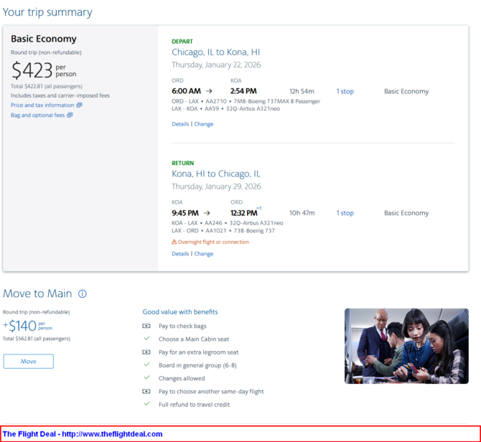
Task: Open the Price and tax information link
Action: [x=42, y=105]
